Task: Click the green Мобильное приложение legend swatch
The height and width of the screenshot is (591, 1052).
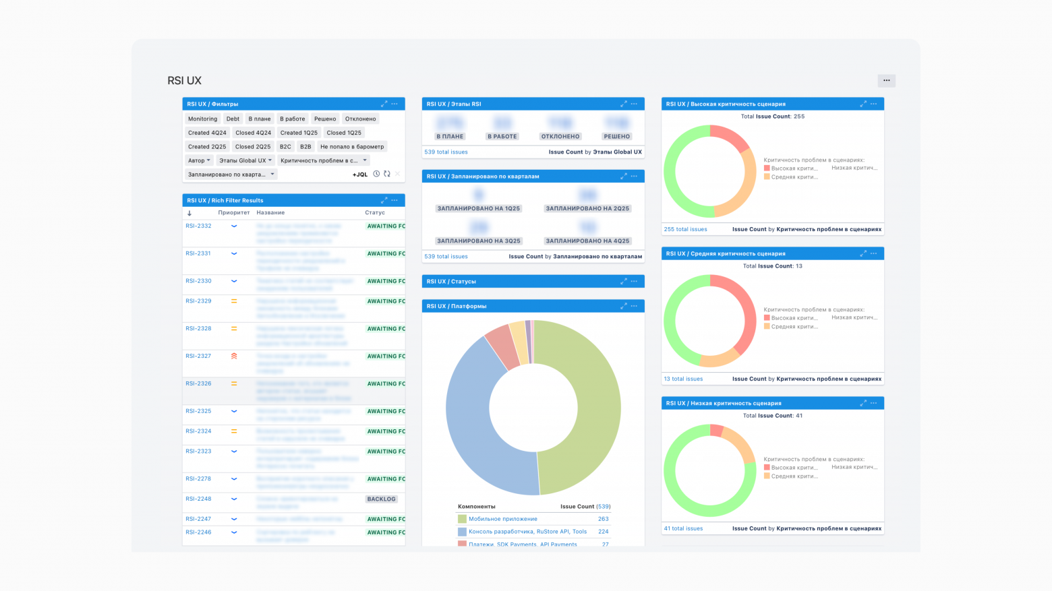Action: click(x=462, y=519)
